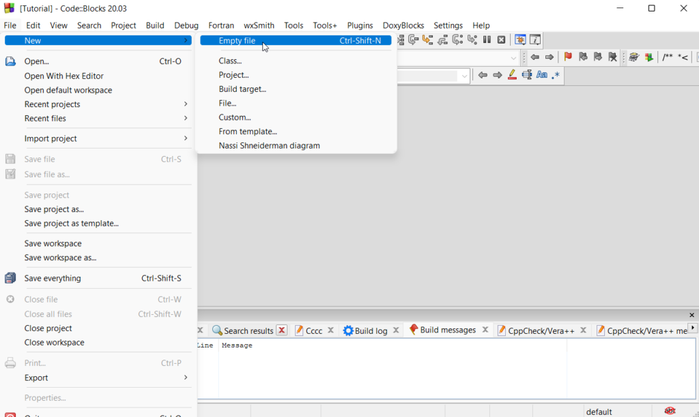Open the incremental search text dropdown arrow
Viewport: 699px width, 417px height.
tap(464, 76)
